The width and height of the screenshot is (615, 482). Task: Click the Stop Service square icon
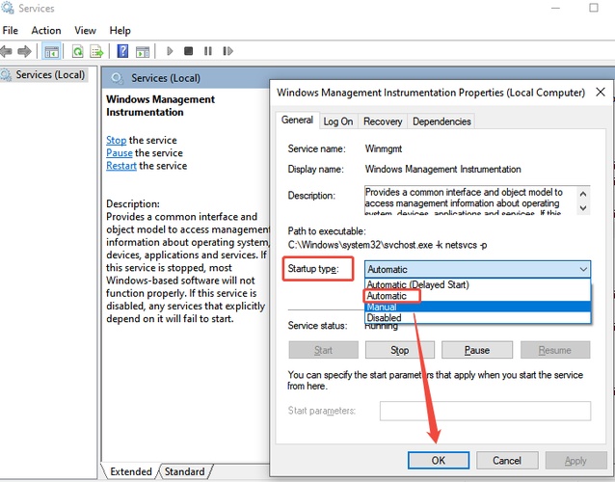(x=189, y=51)
